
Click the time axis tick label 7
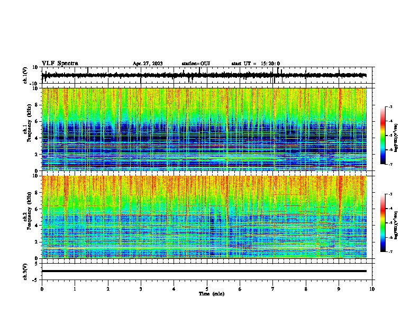click(x=273, y=289)
